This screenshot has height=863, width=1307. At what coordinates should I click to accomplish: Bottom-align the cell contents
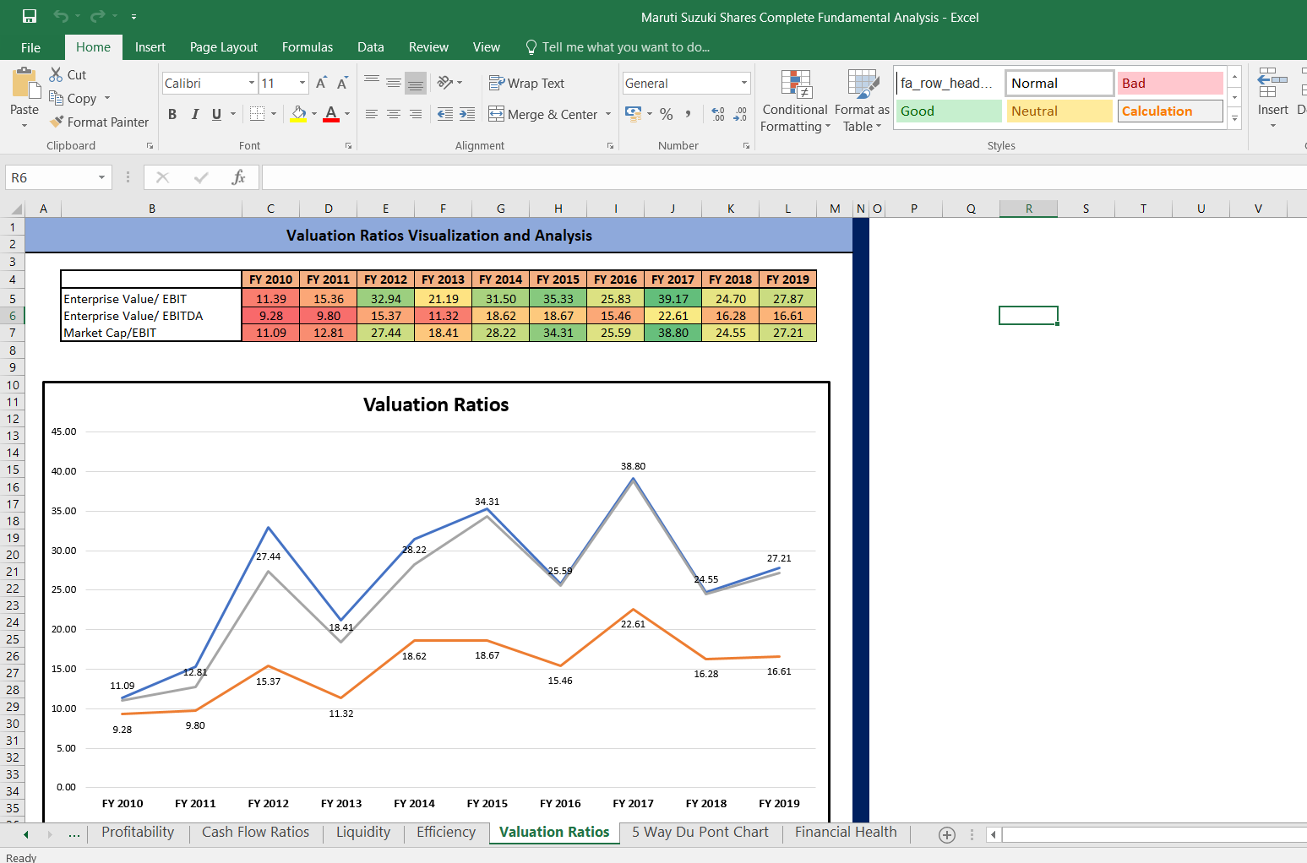pyautogui.click(x=416, y=83)
